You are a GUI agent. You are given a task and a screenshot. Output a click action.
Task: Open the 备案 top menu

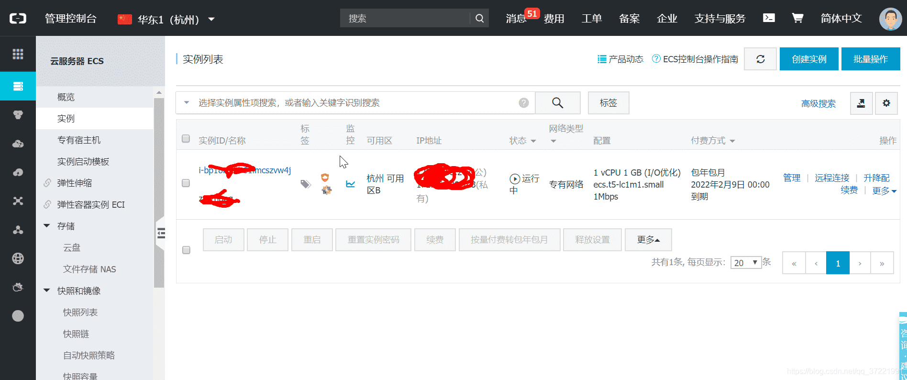coord(630,19)
